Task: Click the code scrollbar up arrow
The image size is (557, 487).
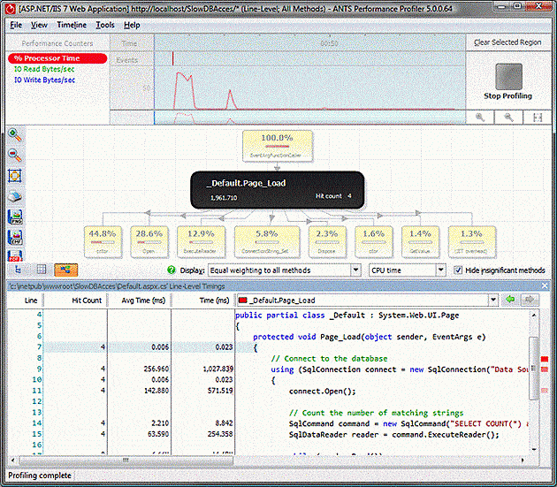Action: [534, 315]
